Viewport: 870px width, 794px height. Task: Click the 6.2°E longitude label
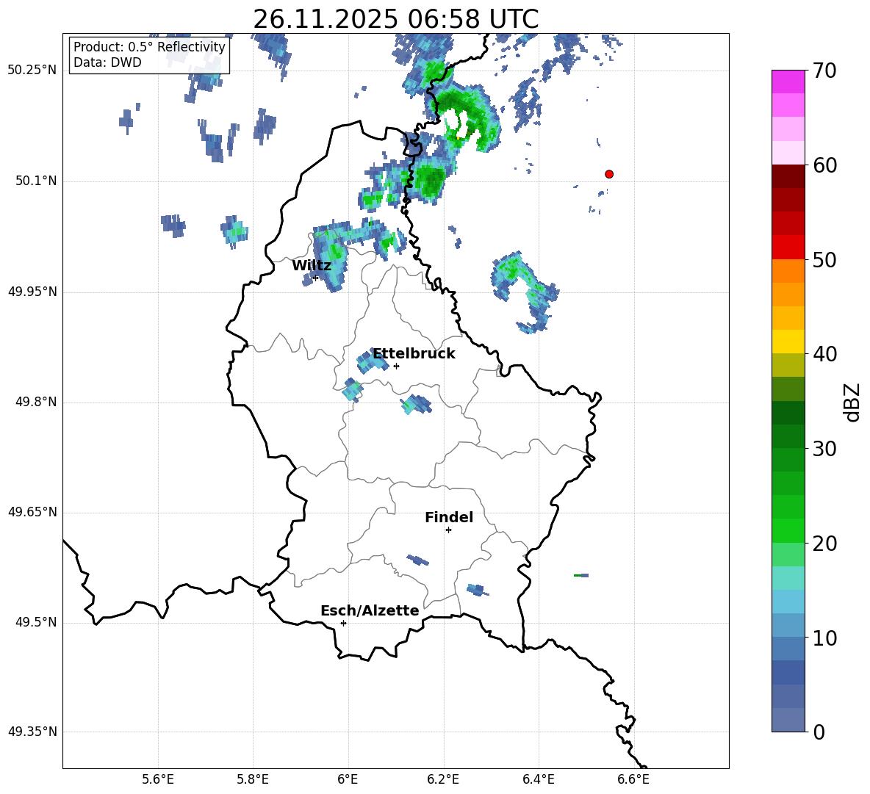443,779
